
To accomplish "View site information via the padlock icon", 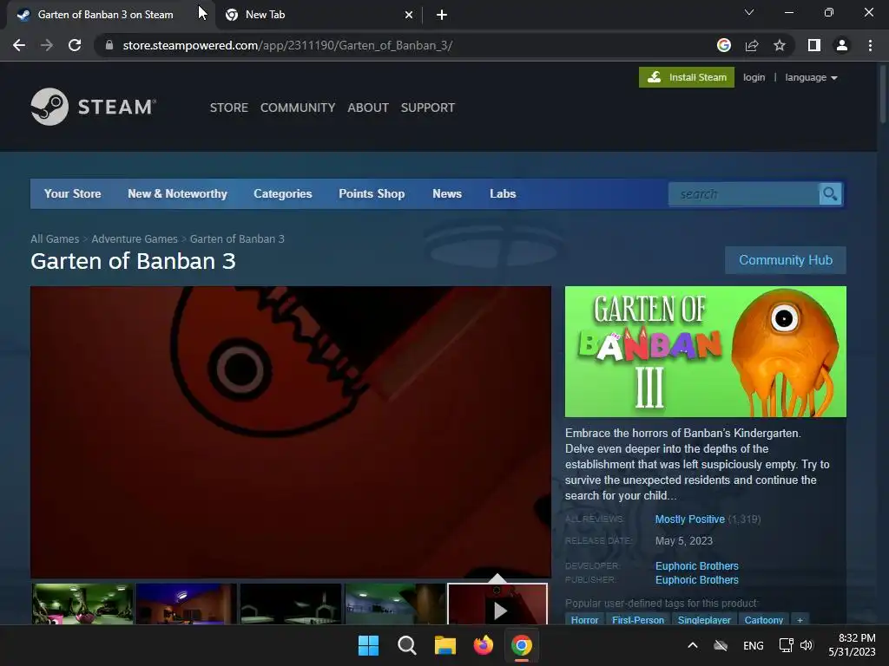I will 109,45.
